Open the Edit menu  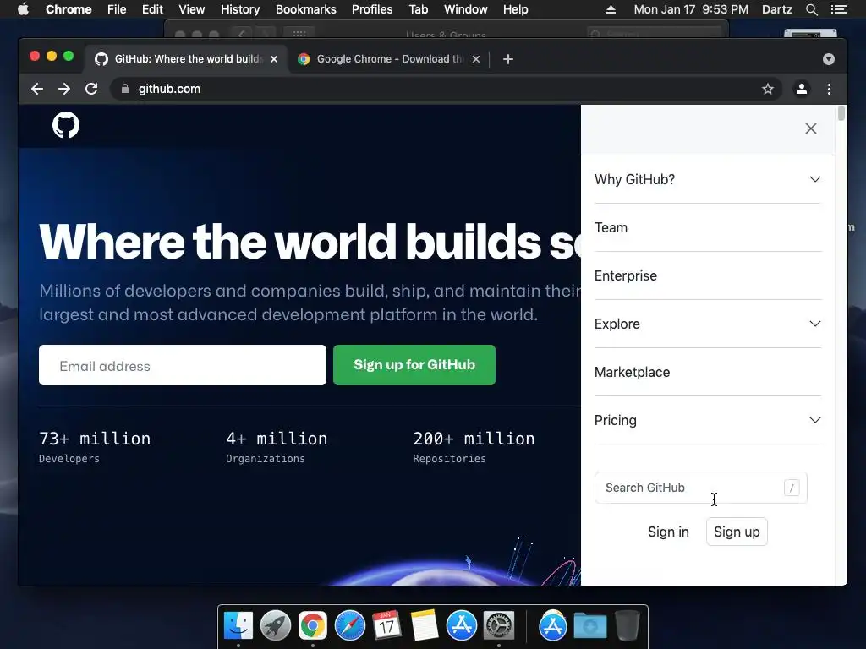pos(152,9)
